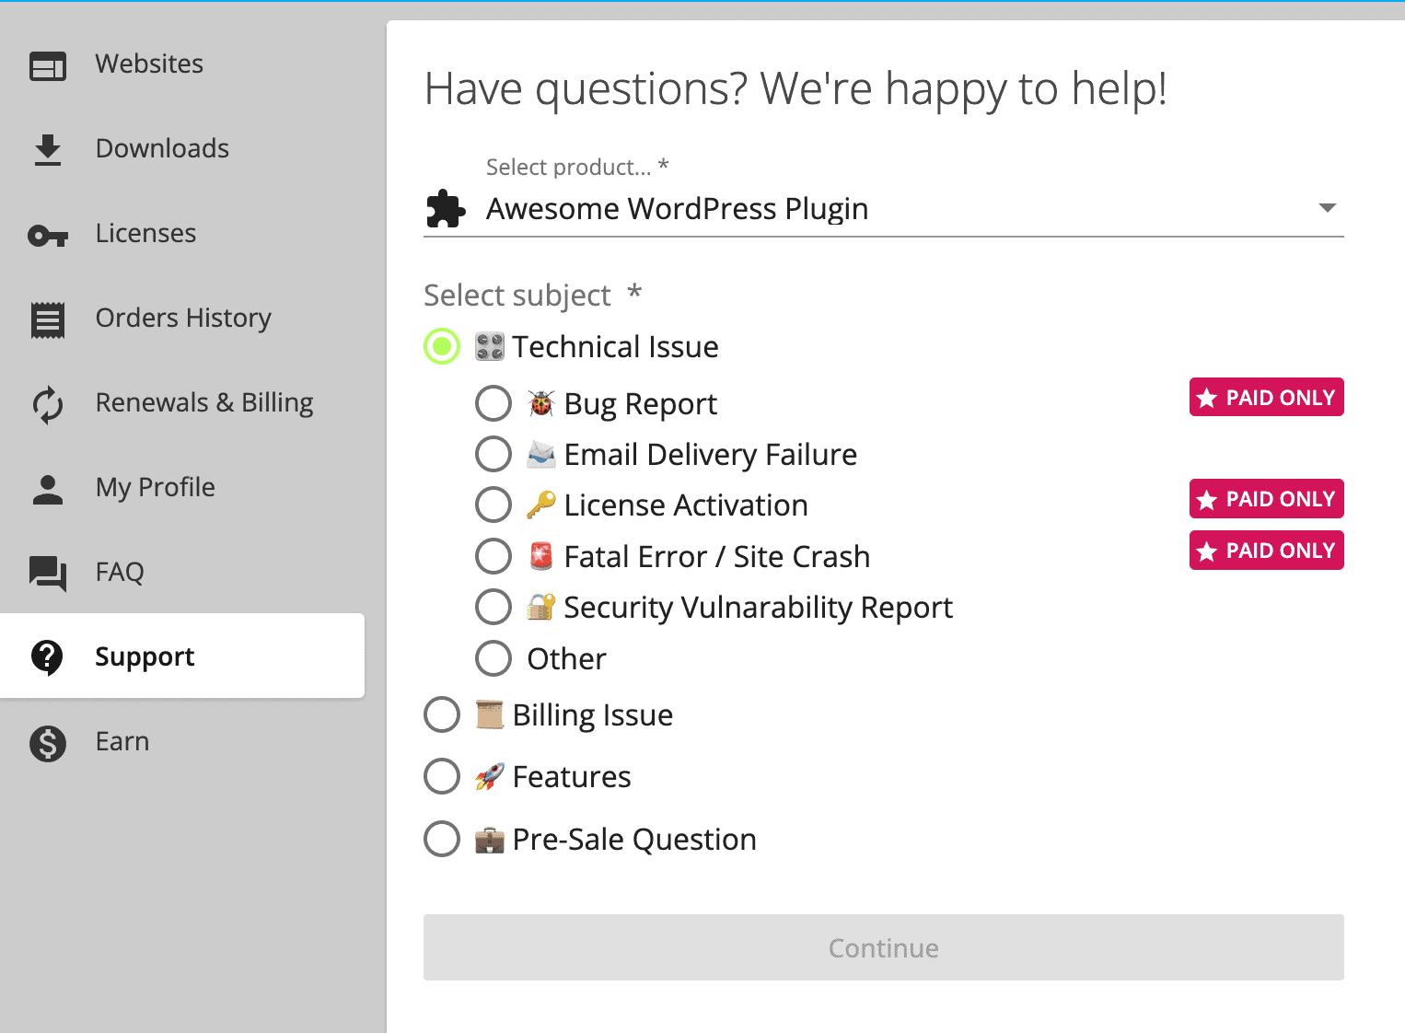Click the "Select subject" label
The image size is (1405, 1033).
tap(517, 296)
